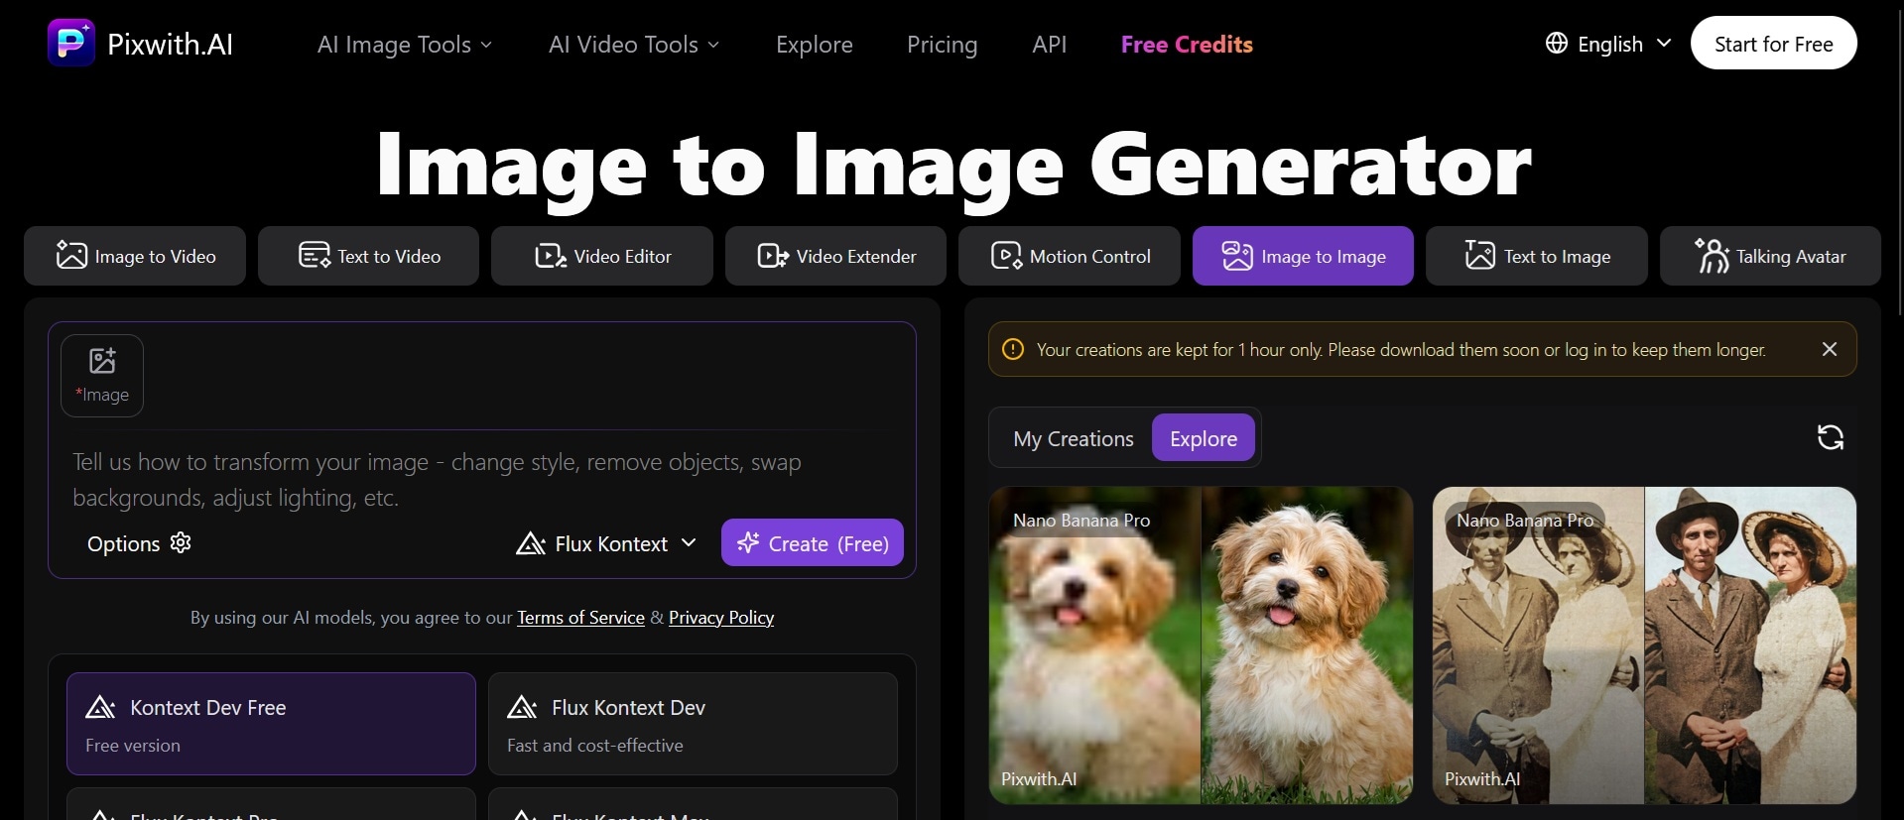Open the Privacy Policy link
The width and height of the screenshot is (1904, 820).
(721, 618)
